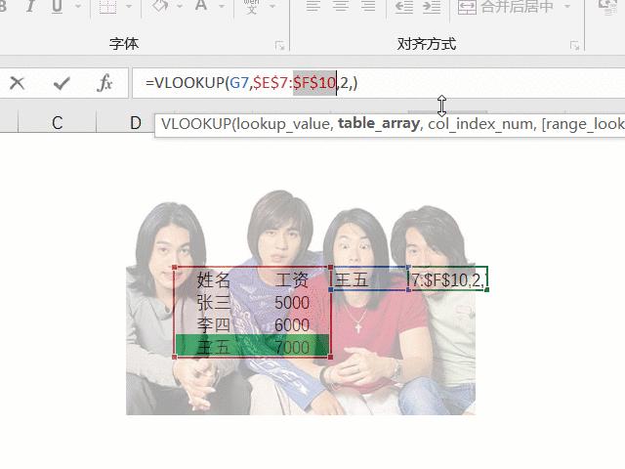Select the cell containing 工资

pyautogui.click(x=292, y=279)
